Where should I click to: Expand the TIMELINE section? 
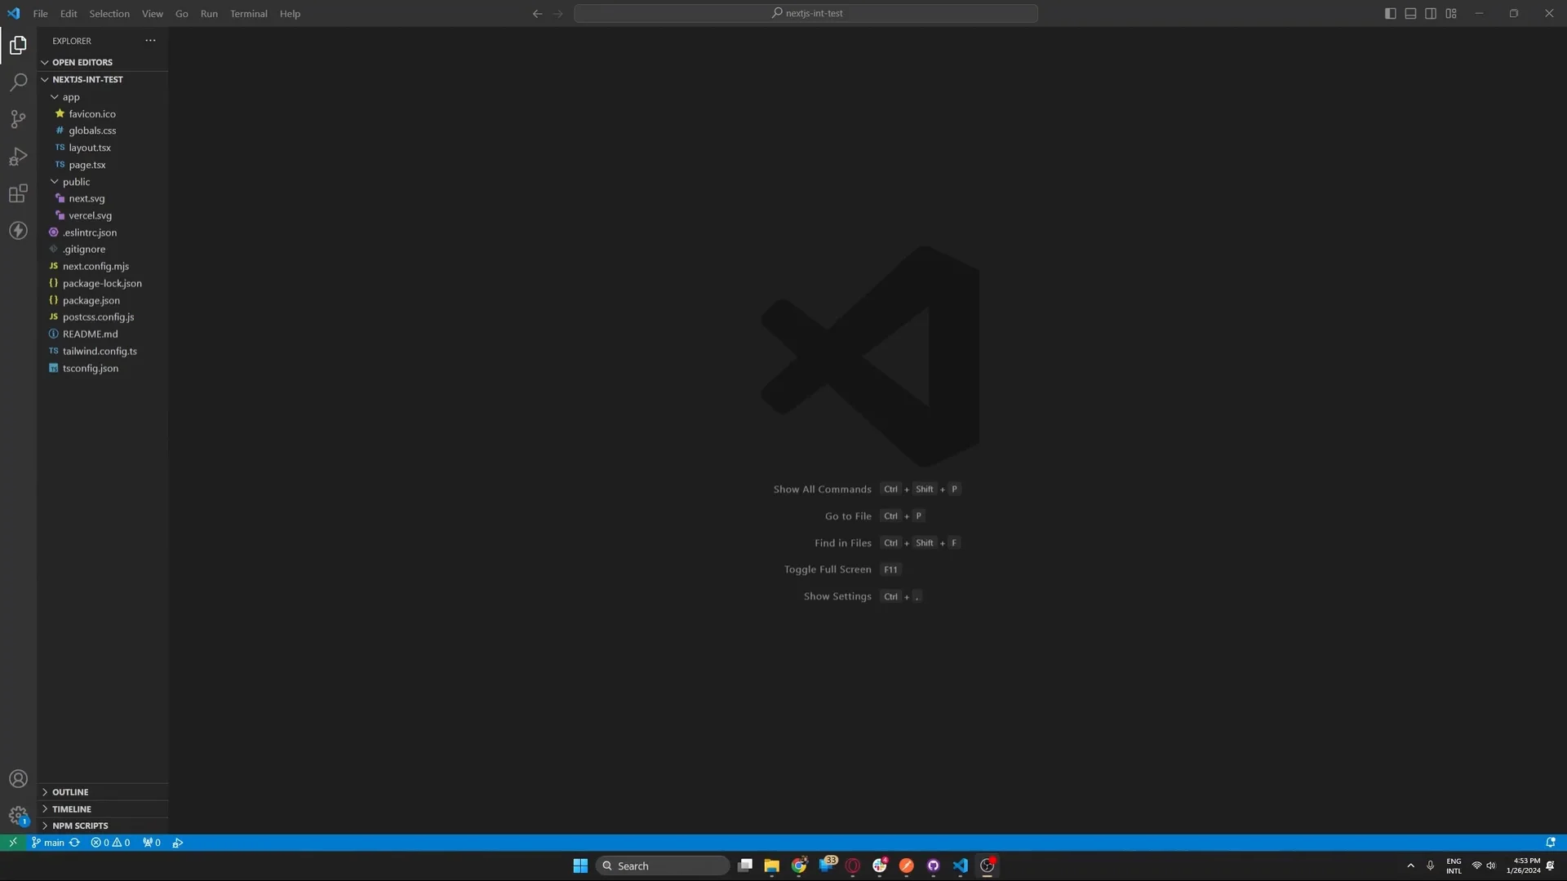point(72,808)
